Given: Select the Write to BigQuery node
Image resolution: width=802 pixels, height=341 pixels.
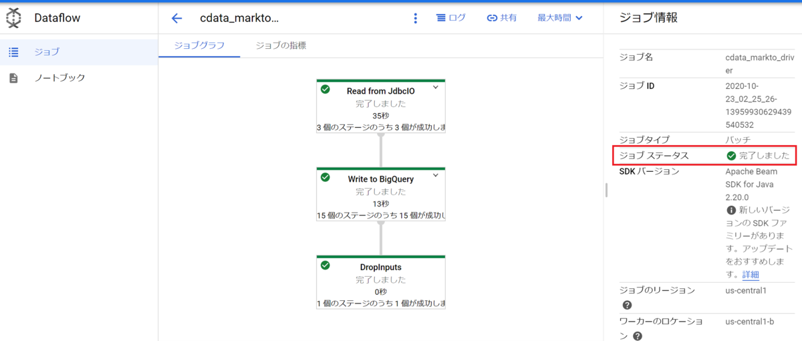Looking at the screenshot, I should [x=381, y=194].
